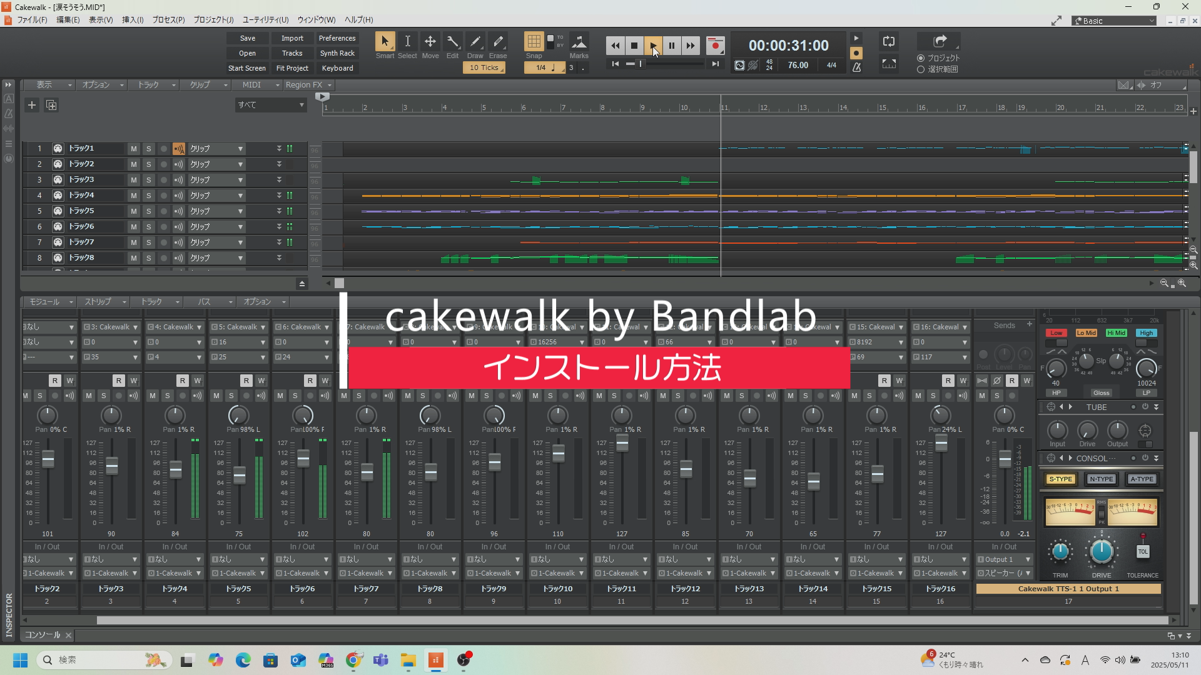Image resolution: width=1201 pixels, height=675 pixels.
Task: Click the DRIVE knob in console emulator
Action: click(x=1102, y=552)
